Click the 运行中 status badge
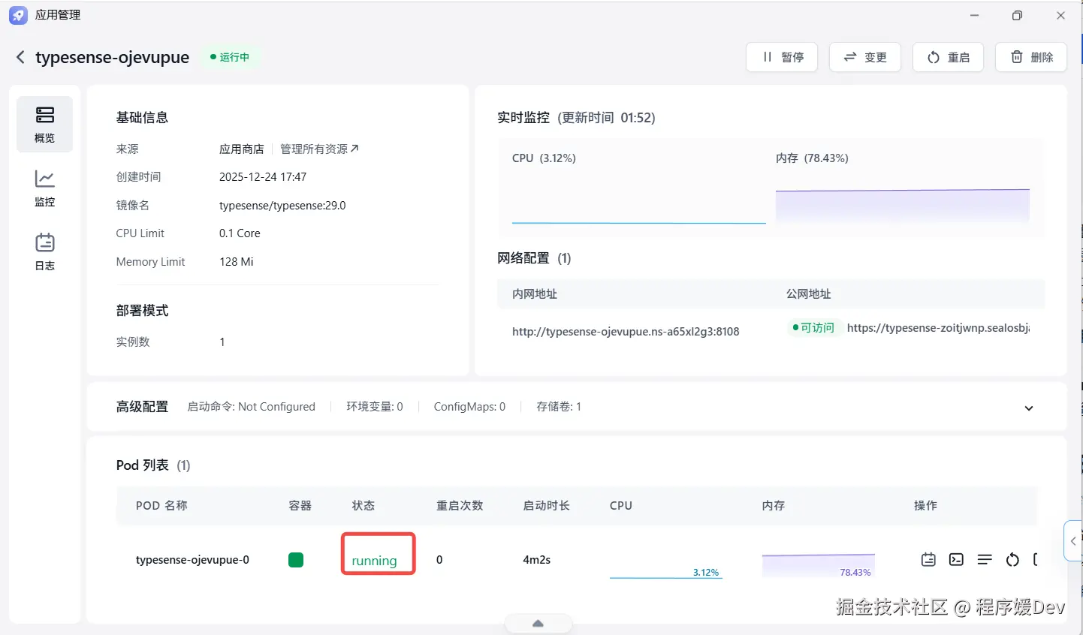This screenshot has width=1083, height=635. (x=230, y=57)
